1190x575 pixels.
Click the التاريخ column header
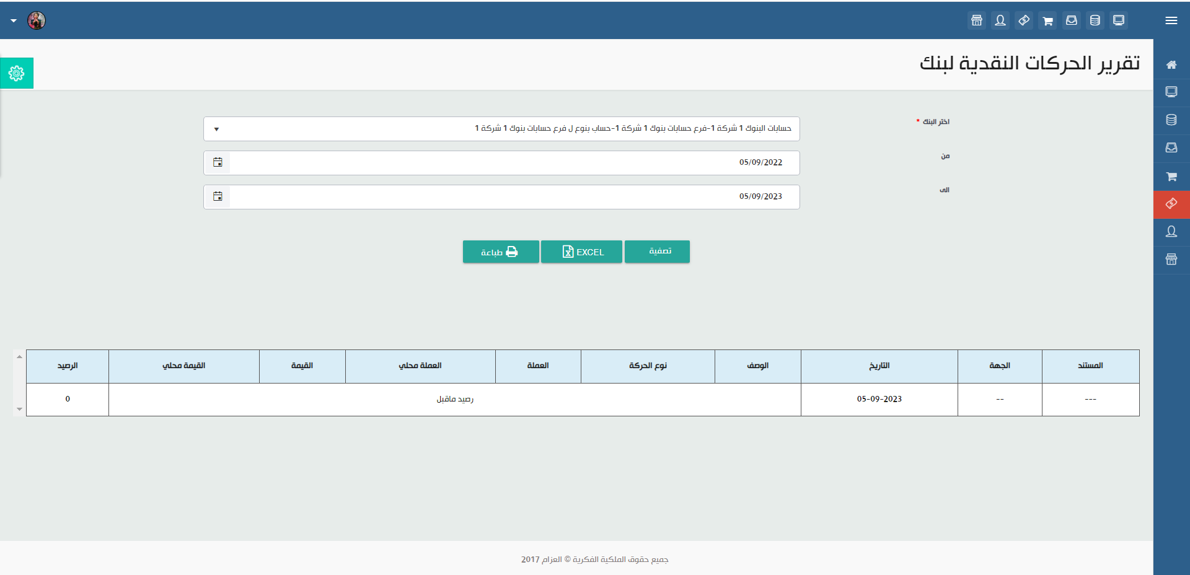tap(879, 366)
